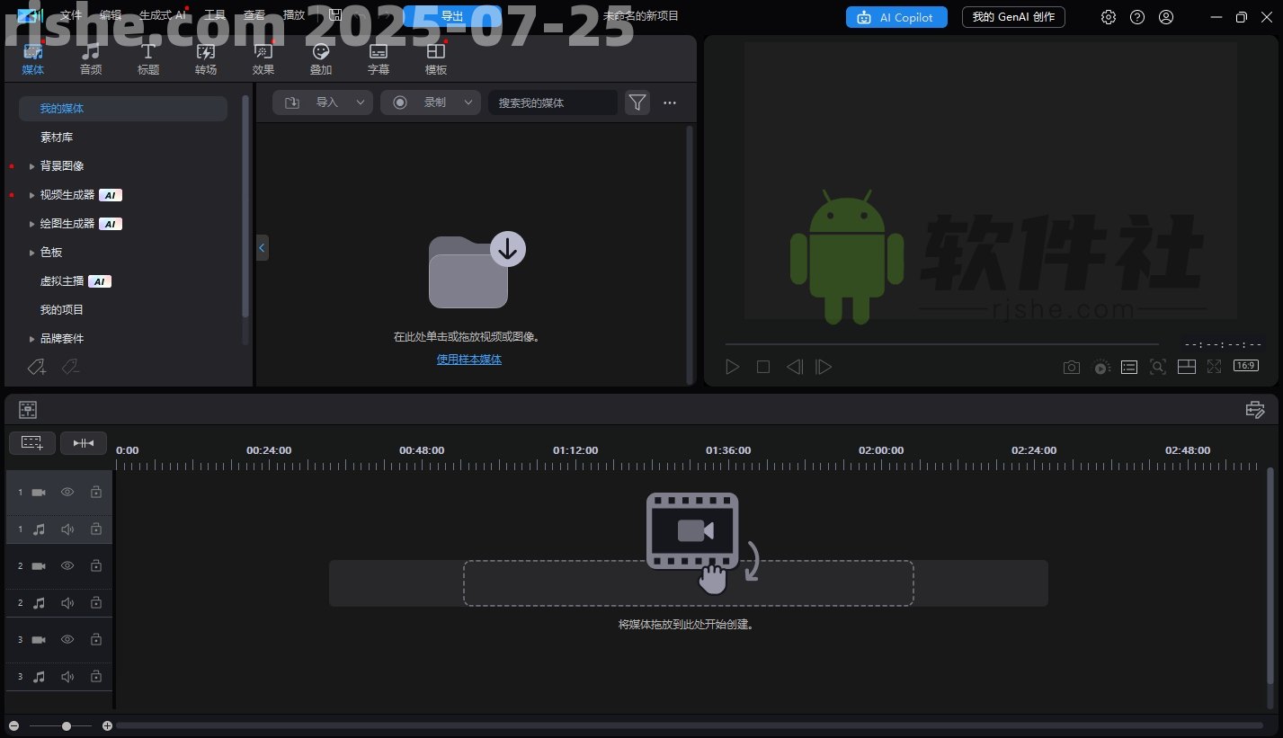1283x738 pixels.
Task: Switch to the 音频 (Audio) tab
Action: pos(90,57)
